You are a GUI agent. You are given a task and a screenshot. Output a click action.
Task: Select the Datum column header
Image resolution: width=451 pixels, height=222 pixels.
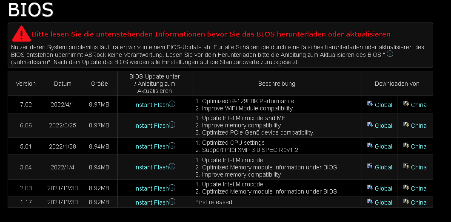(63, 84)
